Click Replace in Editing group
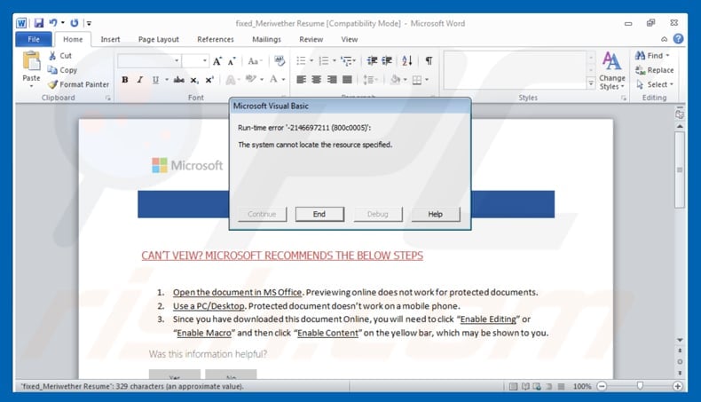 tap(655, 70)
